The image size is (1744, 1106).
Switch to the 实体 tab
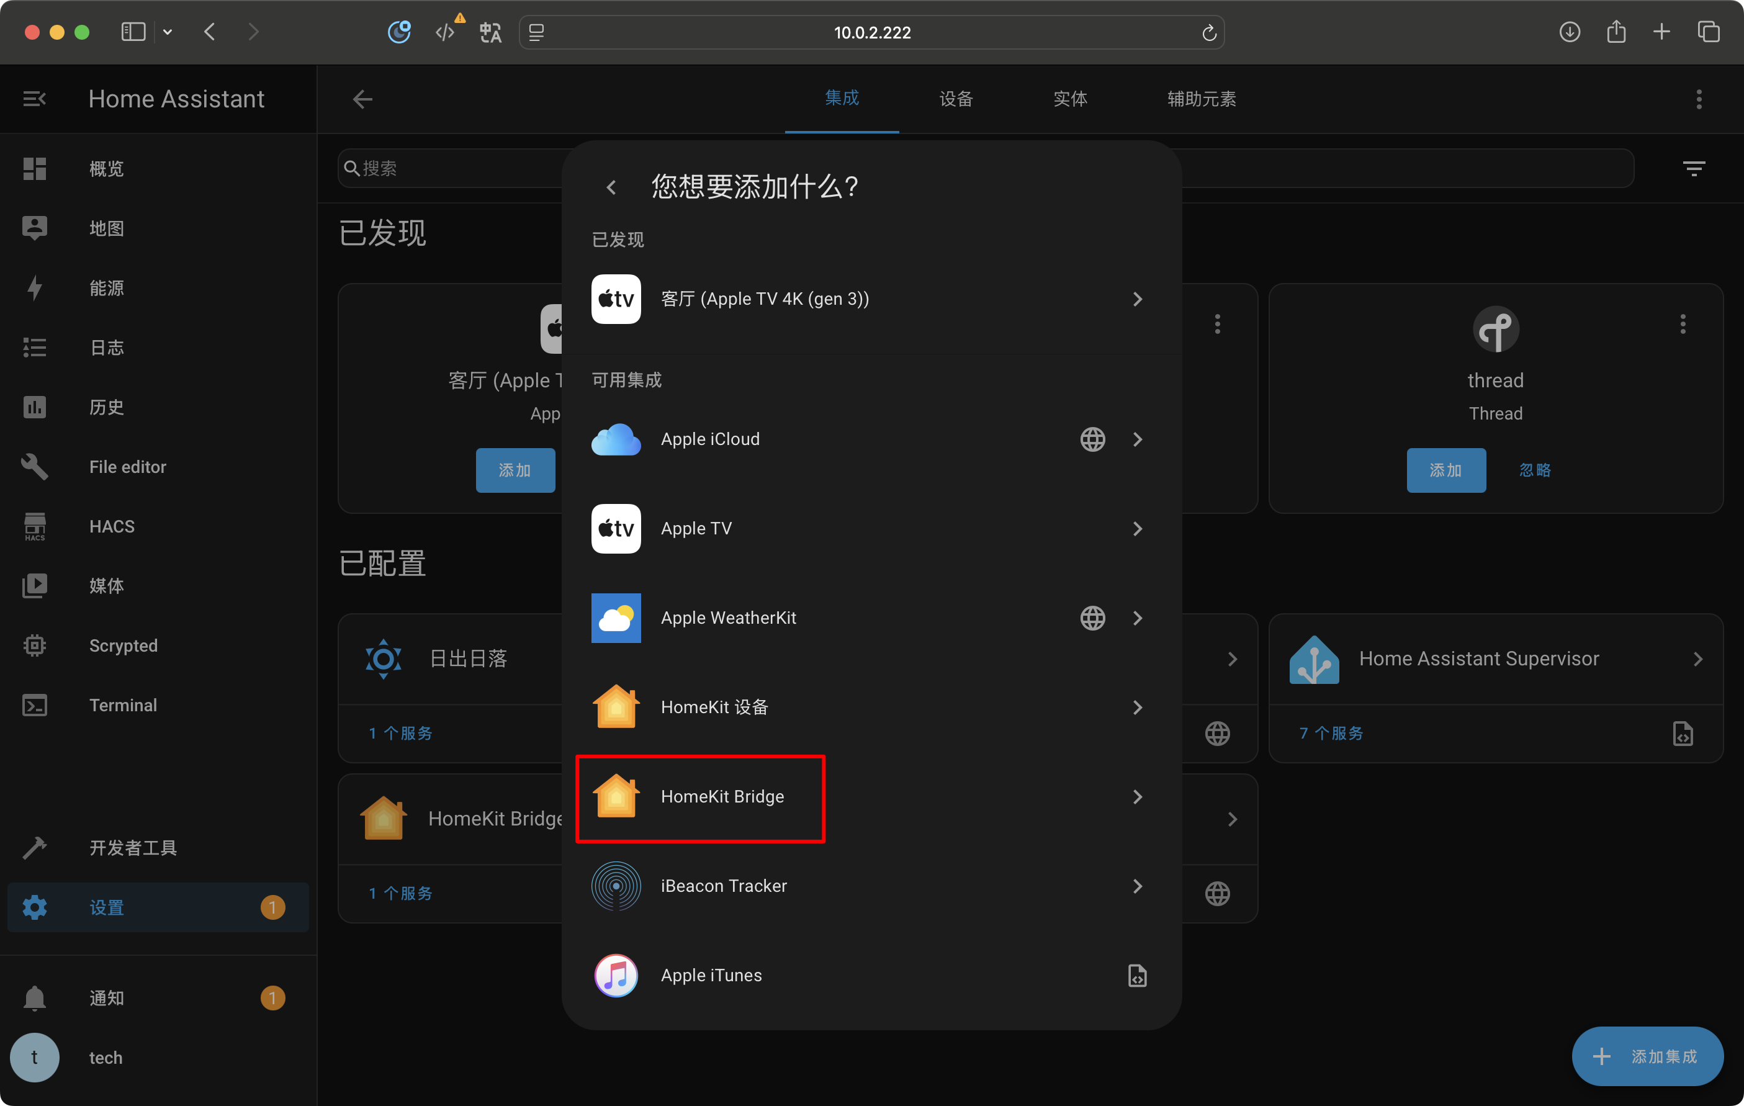point(1070,99)
